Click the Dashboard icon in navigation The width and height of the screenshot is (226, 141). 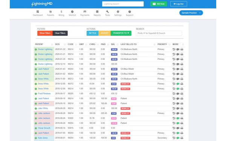(x=38, y=12)
